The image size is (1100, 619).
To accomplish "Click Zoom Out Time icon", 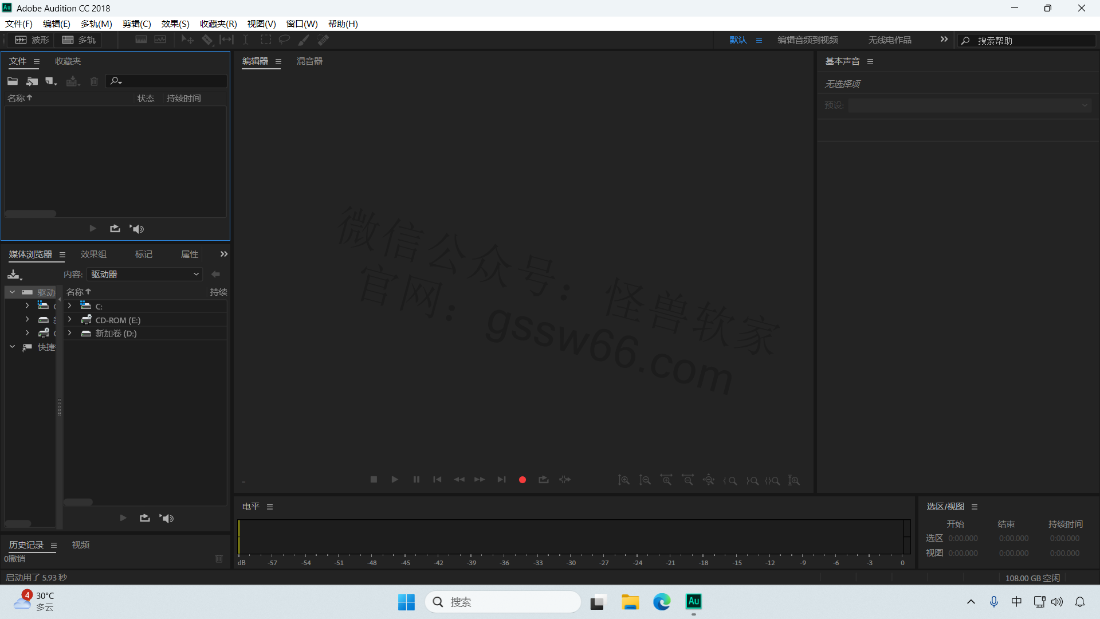I will (687, 480).
